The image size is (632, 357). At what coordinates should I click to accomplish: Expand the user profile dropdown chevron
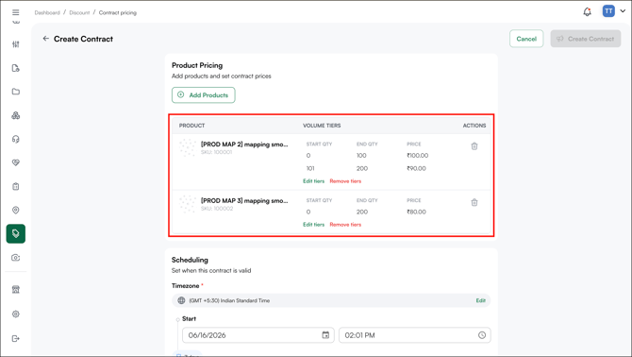pyautogui.click(x=623, y=11)
